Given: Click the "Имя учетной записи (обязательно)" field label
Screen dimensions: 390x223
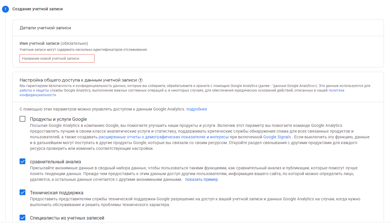Looking at the screenshot, I should point(54,43).
